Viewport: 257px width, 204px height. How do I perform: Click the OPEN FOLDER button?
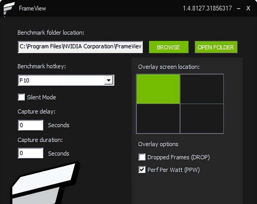216,47
